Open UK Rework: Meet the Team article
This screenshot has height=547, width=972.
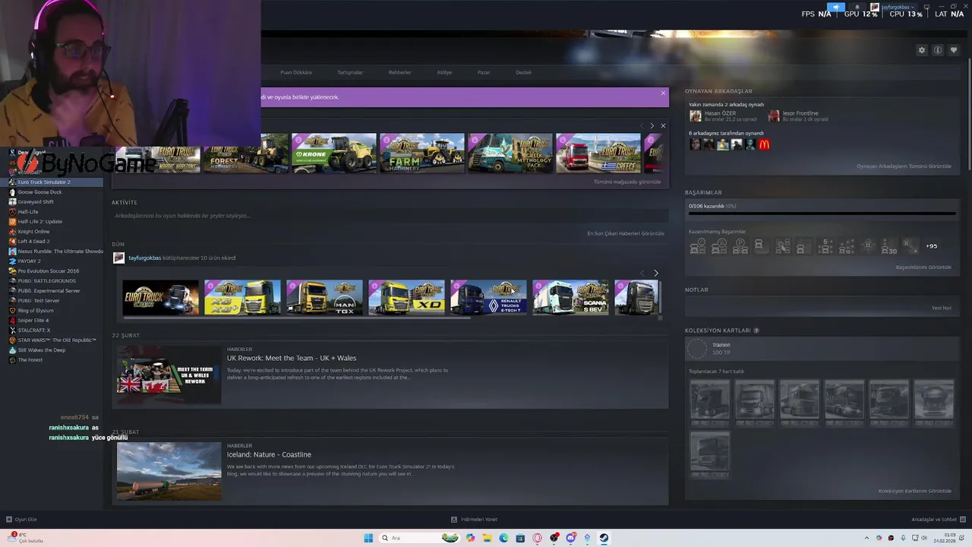[292, 359]
